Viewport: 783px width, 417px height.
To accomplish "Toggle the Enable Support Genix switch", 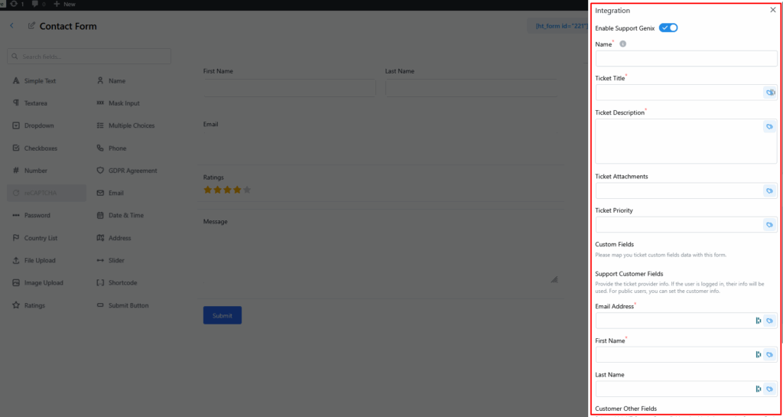I will click(x=668, y=28).
